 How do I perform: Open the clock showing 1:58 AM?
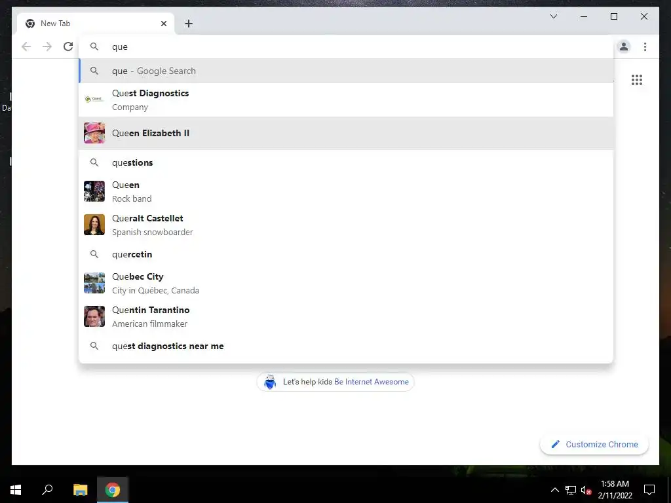point(615,490)
